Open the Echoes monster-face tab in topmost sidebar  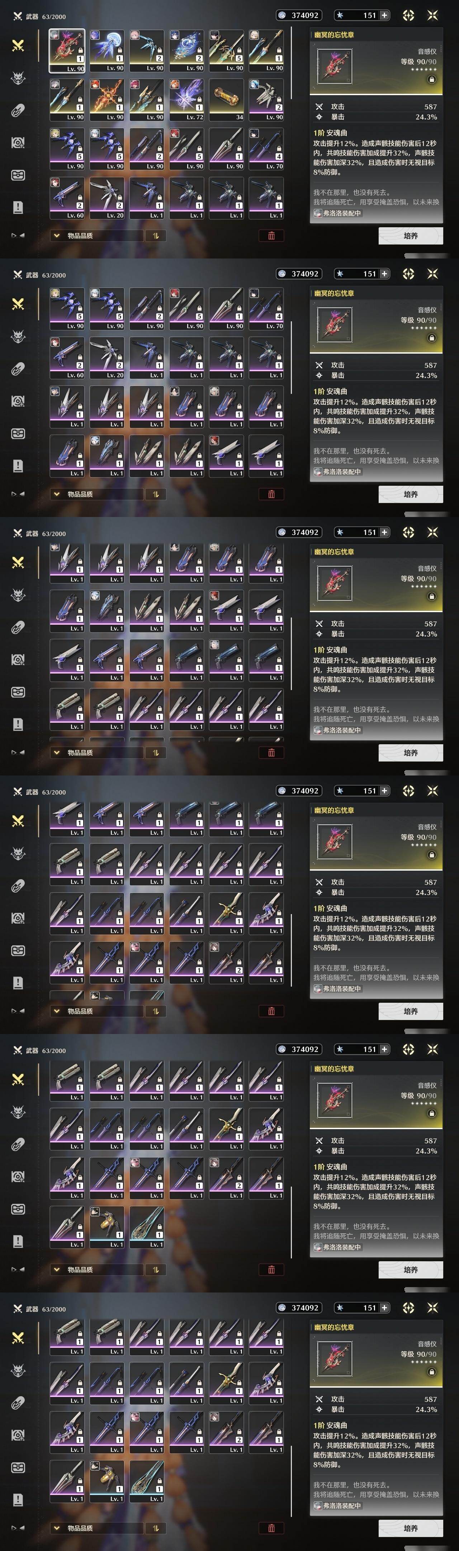18,78
